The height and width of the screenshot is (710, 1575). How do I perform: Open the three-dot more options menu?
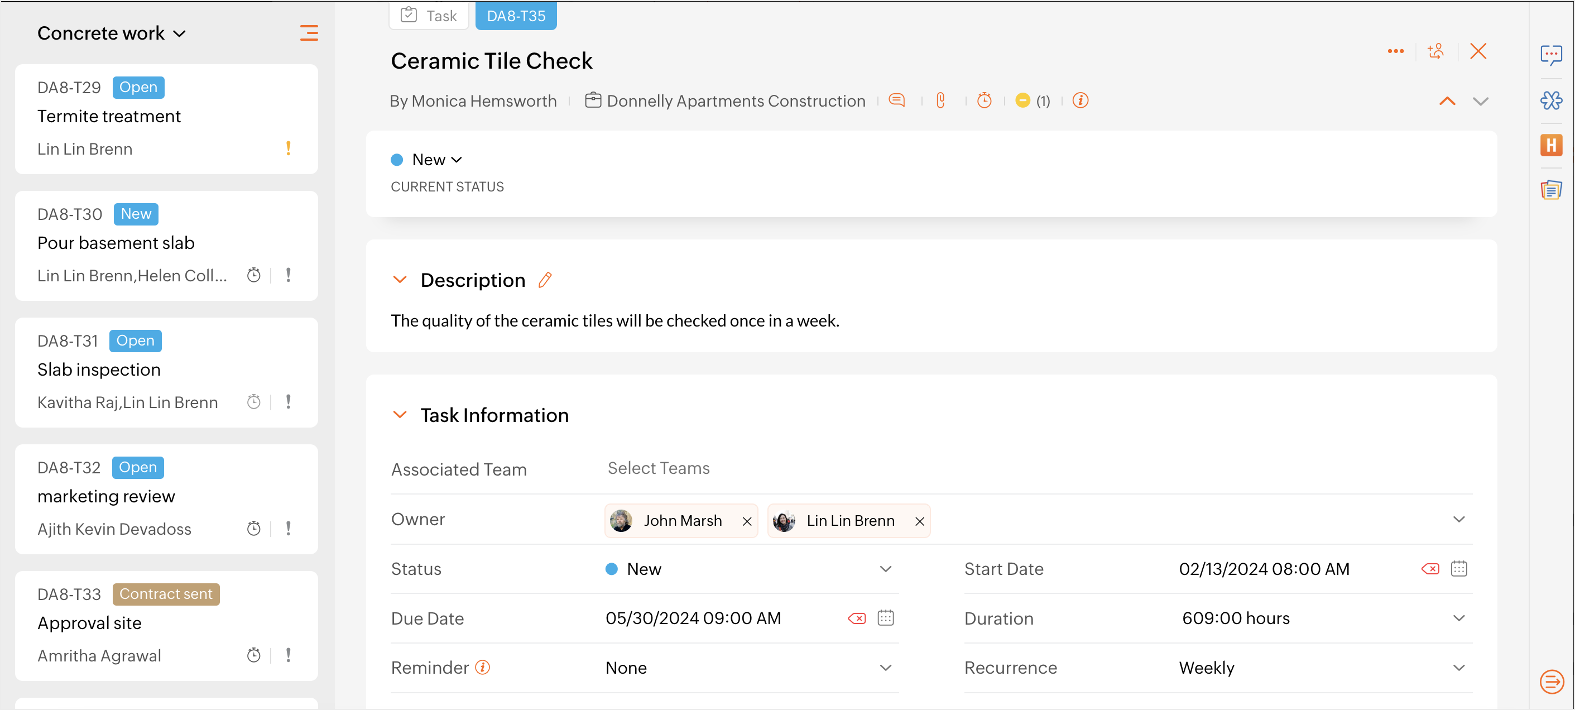click(1395, 51)
